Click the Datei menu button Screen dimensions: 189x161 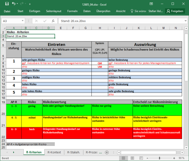7,11
